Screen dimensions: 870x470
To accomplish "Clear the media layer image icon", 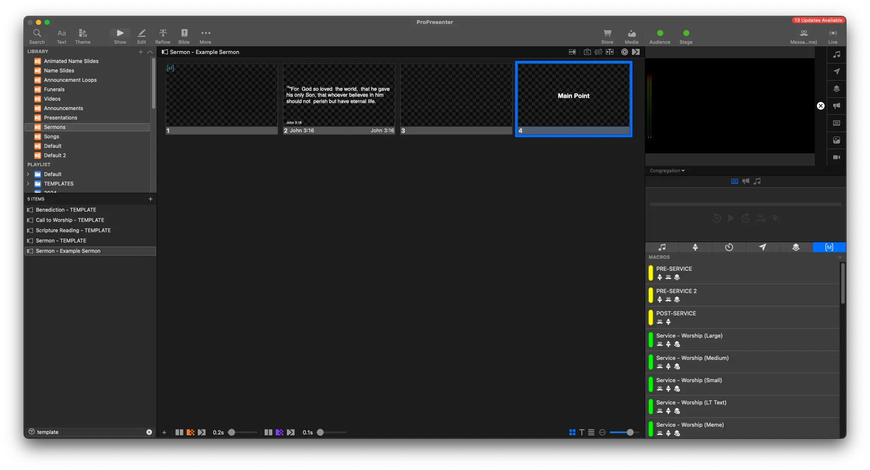I will click(836, 140).
